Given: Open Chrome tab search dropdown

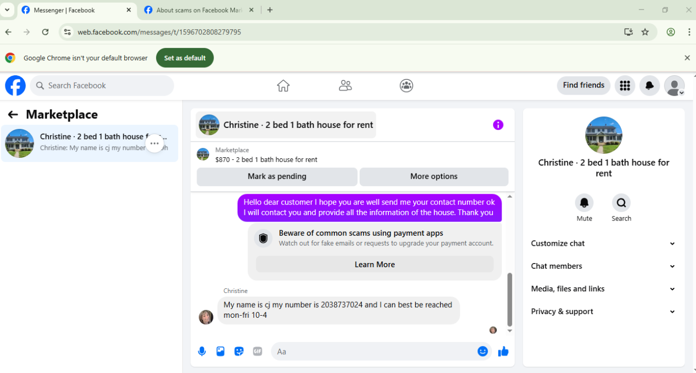Looking at the screenshot, I should (7, 10).
